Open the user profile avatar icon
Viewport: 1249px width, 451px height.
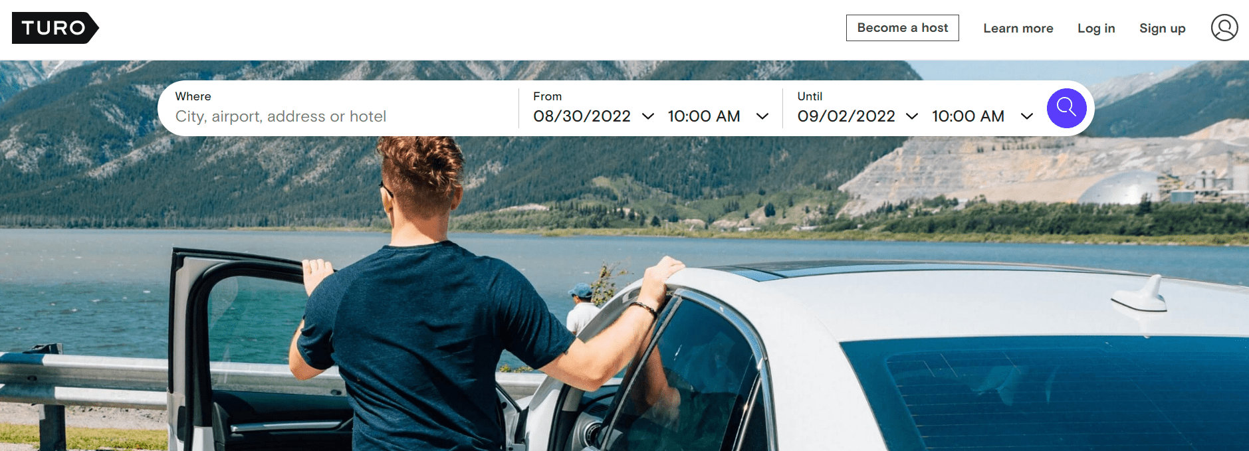(x=1224, y=28)
